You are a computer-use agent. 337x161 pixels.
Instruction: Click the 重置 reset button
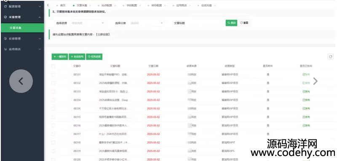pos(244,23)
